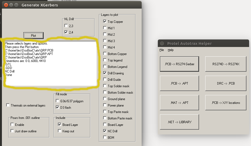Maximize the Generate XGerbers window
The image size is (251, 146).
point(16,5)
